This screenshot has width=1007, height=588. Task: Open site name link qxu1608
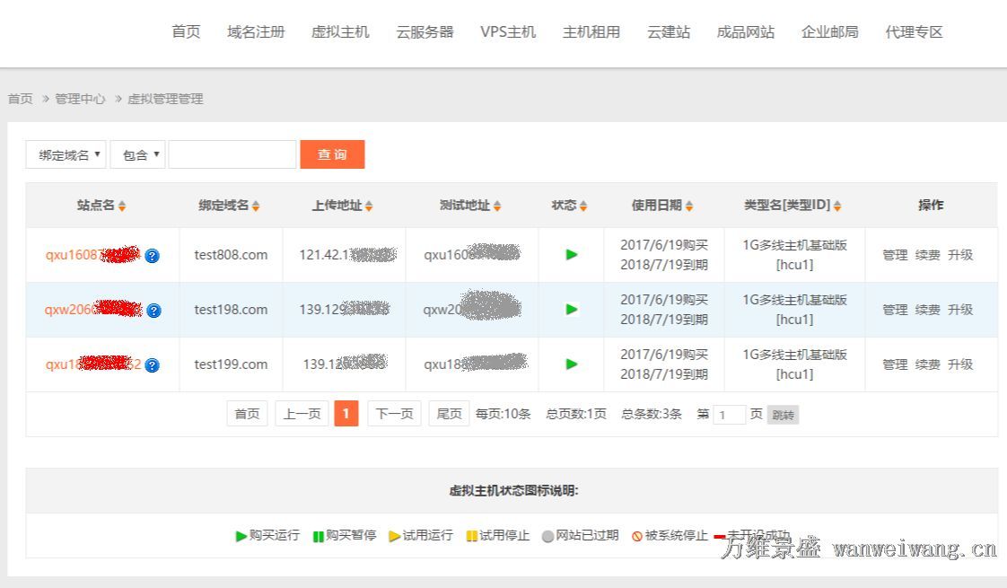[92, 254]
